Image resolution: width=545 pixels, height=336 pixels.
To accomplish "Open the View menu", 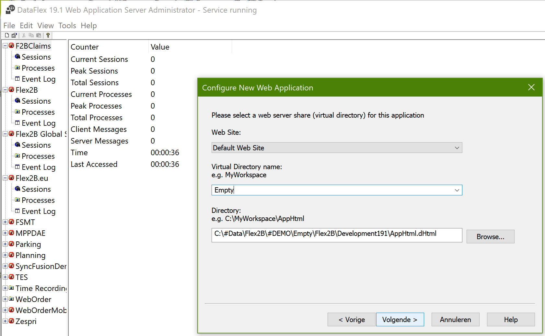I will tap(45, 26).
